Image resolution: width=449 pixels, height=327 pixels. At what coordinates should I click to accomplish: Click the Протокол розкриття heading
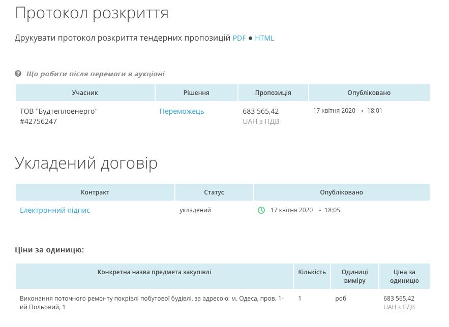click(x=92, y=13)
